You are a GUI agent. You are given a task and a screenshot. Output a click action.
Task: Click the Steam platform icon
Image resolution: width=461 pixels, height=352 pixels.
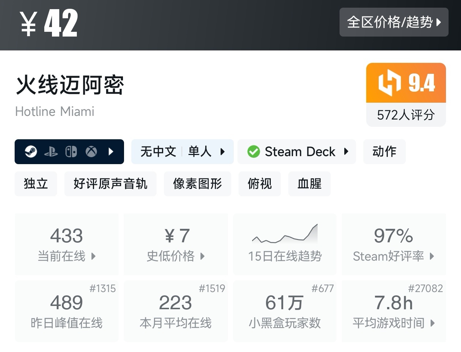(31, 151)
